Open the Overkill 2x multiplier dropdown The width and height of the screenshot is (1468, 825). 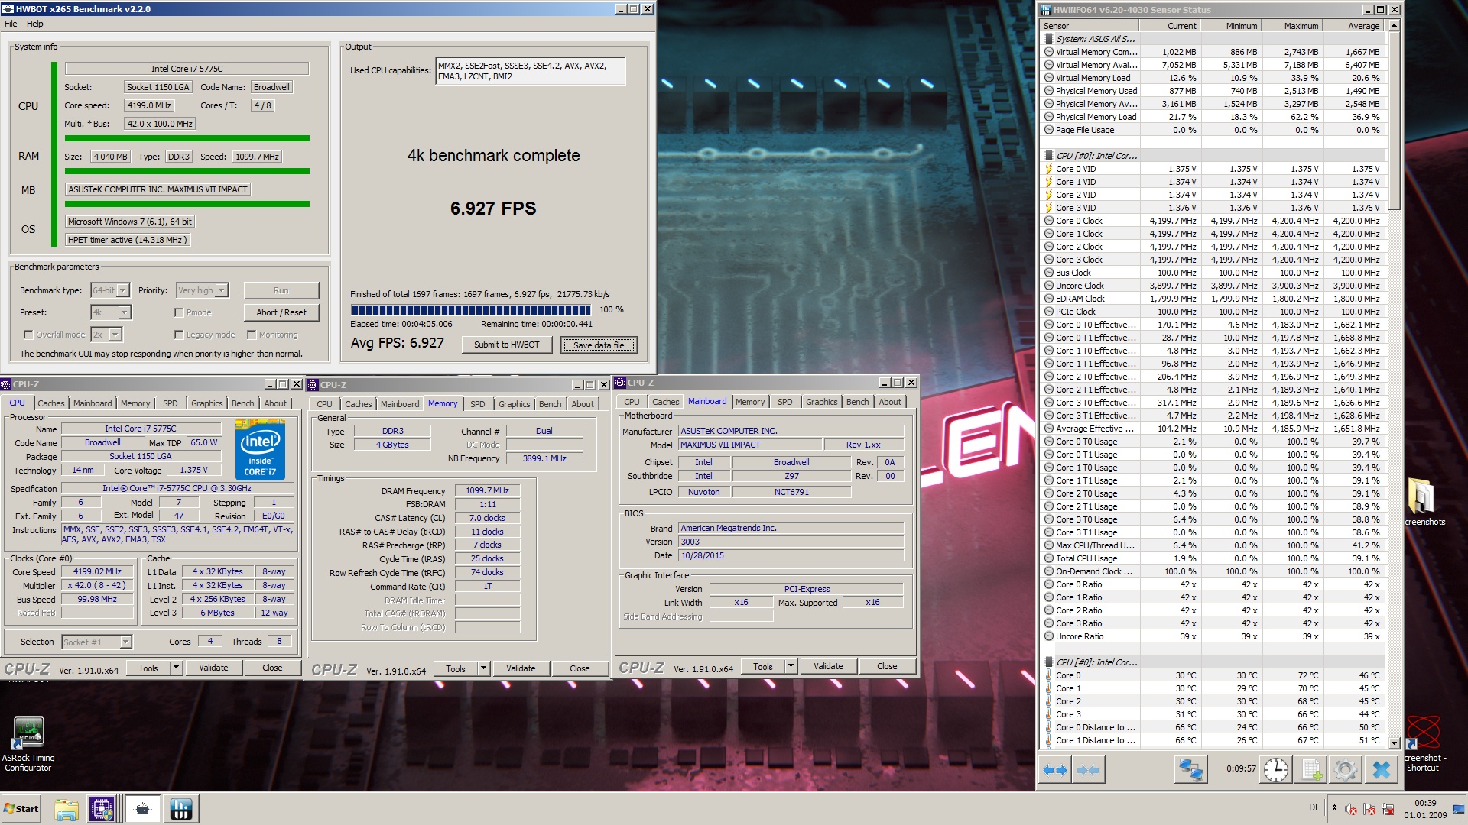[106, 335]
